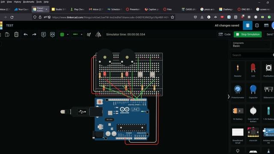Screen dimensions: 274x154
Task: Click the right pushbutton on breadboard
Action: [152, 74]
